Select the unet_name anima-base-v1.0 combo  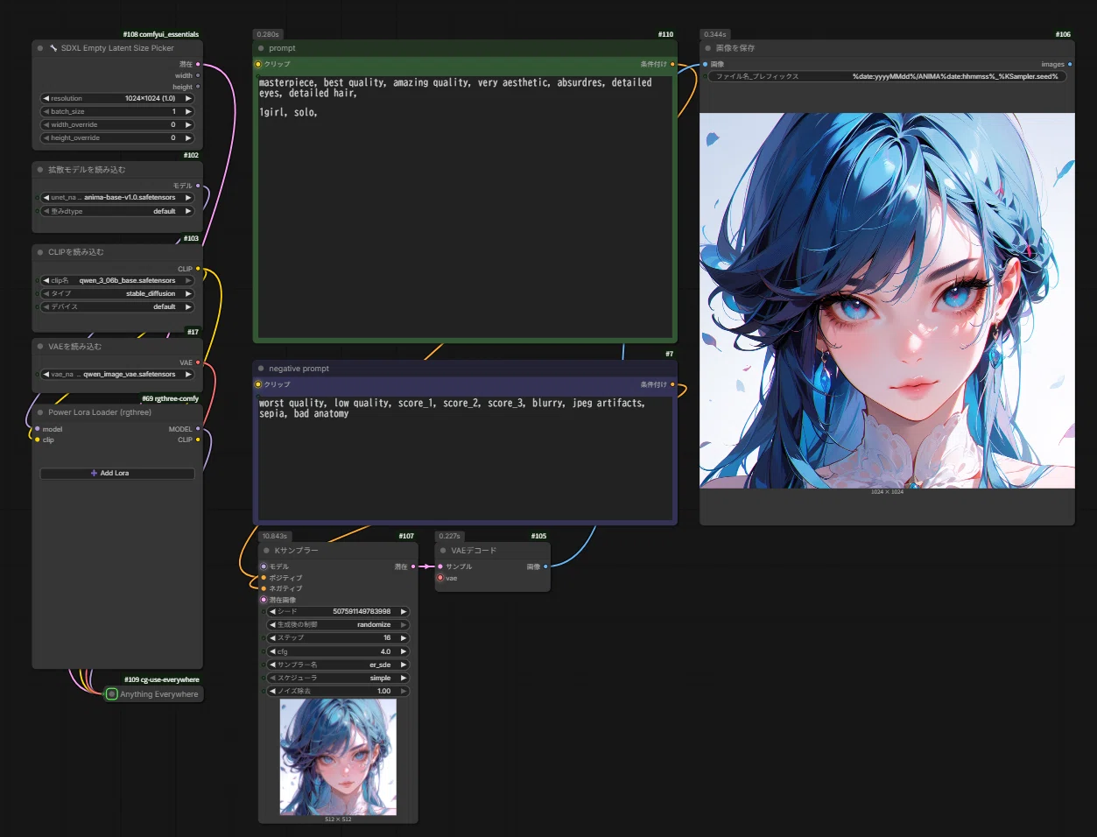click(117, 198)
